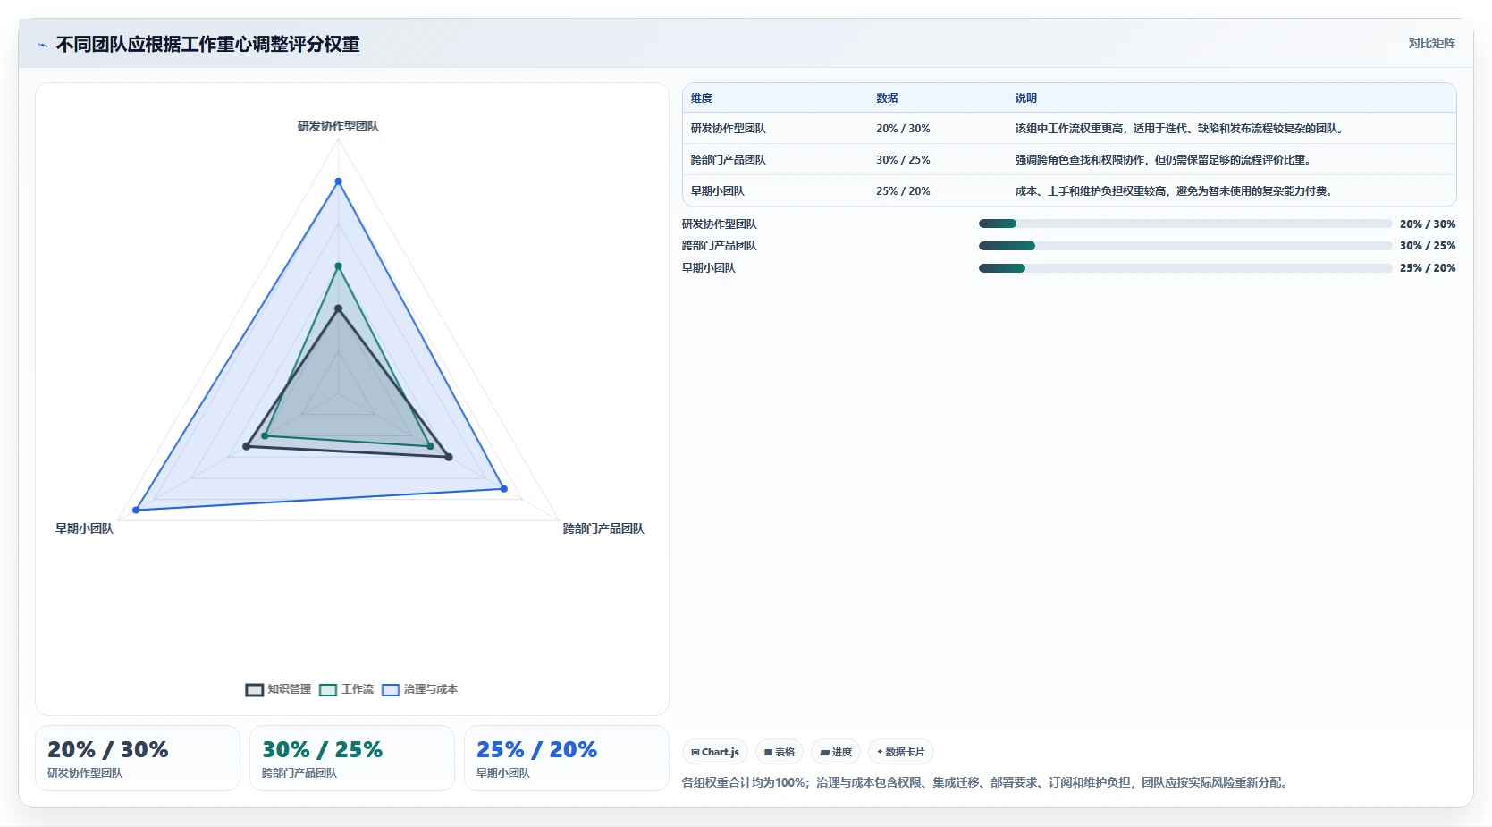Click the 数据 column header

point(887,98)
